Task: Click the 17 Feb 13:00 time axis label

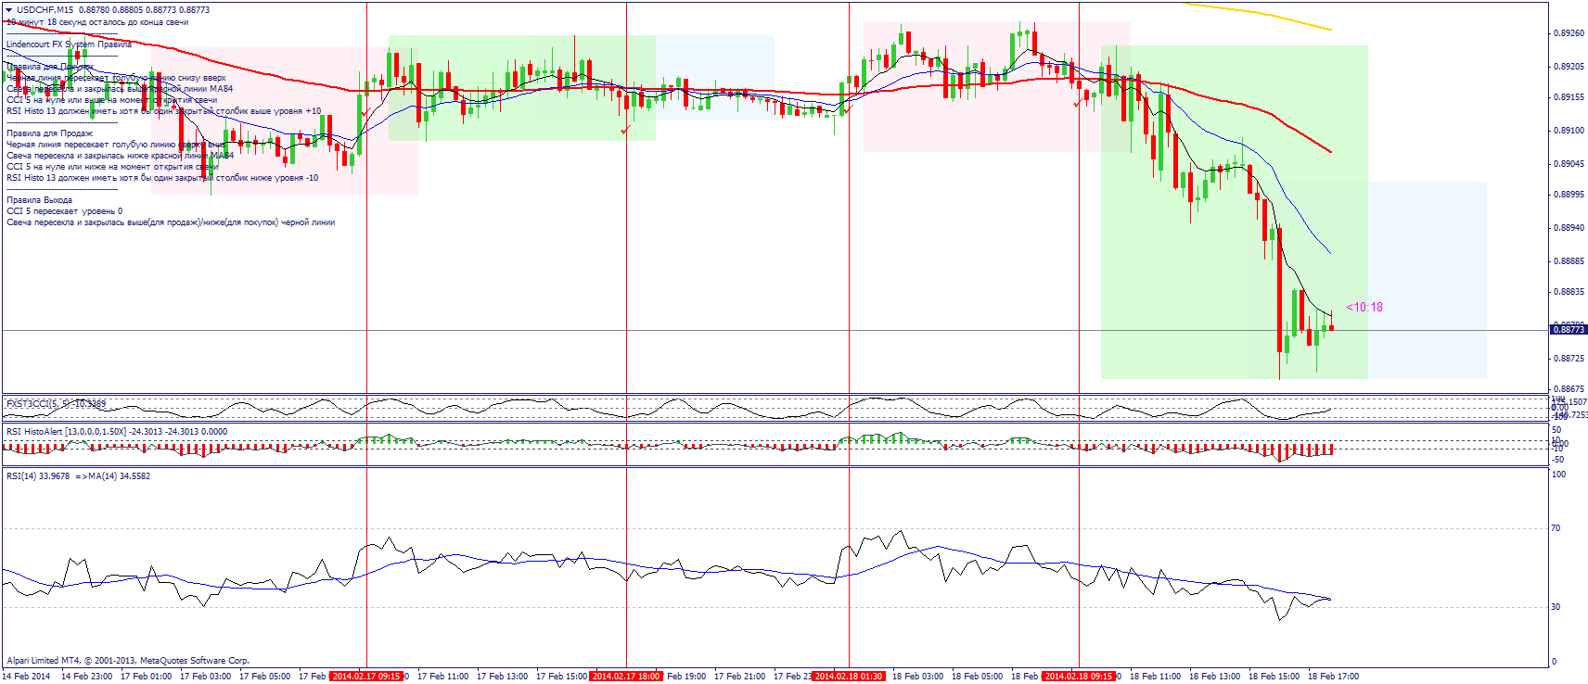Action: click(x=503, y=677)
